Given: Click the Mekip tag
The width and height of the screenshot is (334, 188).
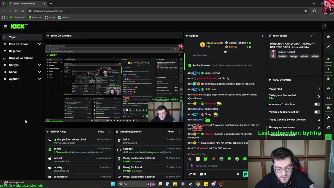Looking at the screenshot, I should pos(294,56).
